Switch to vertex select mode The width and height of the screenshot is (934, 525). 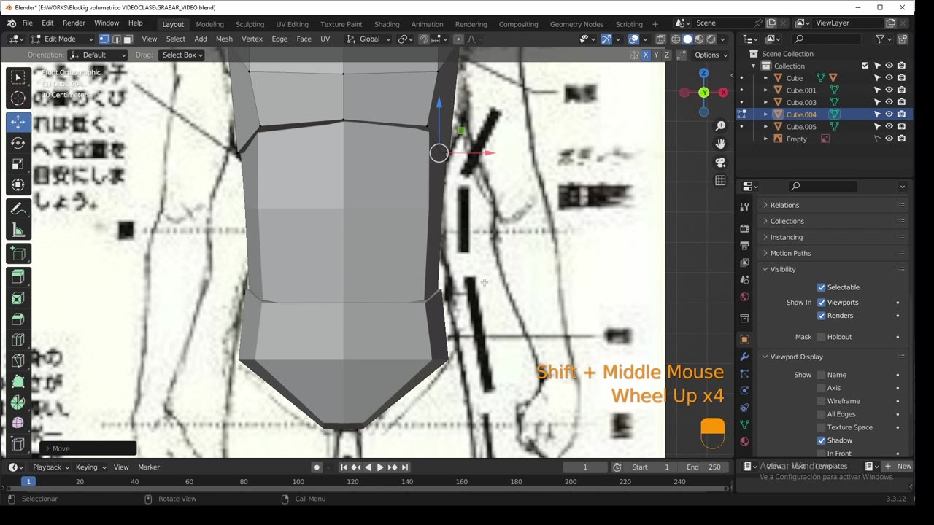pyautogui.click(x=104, y=39)
